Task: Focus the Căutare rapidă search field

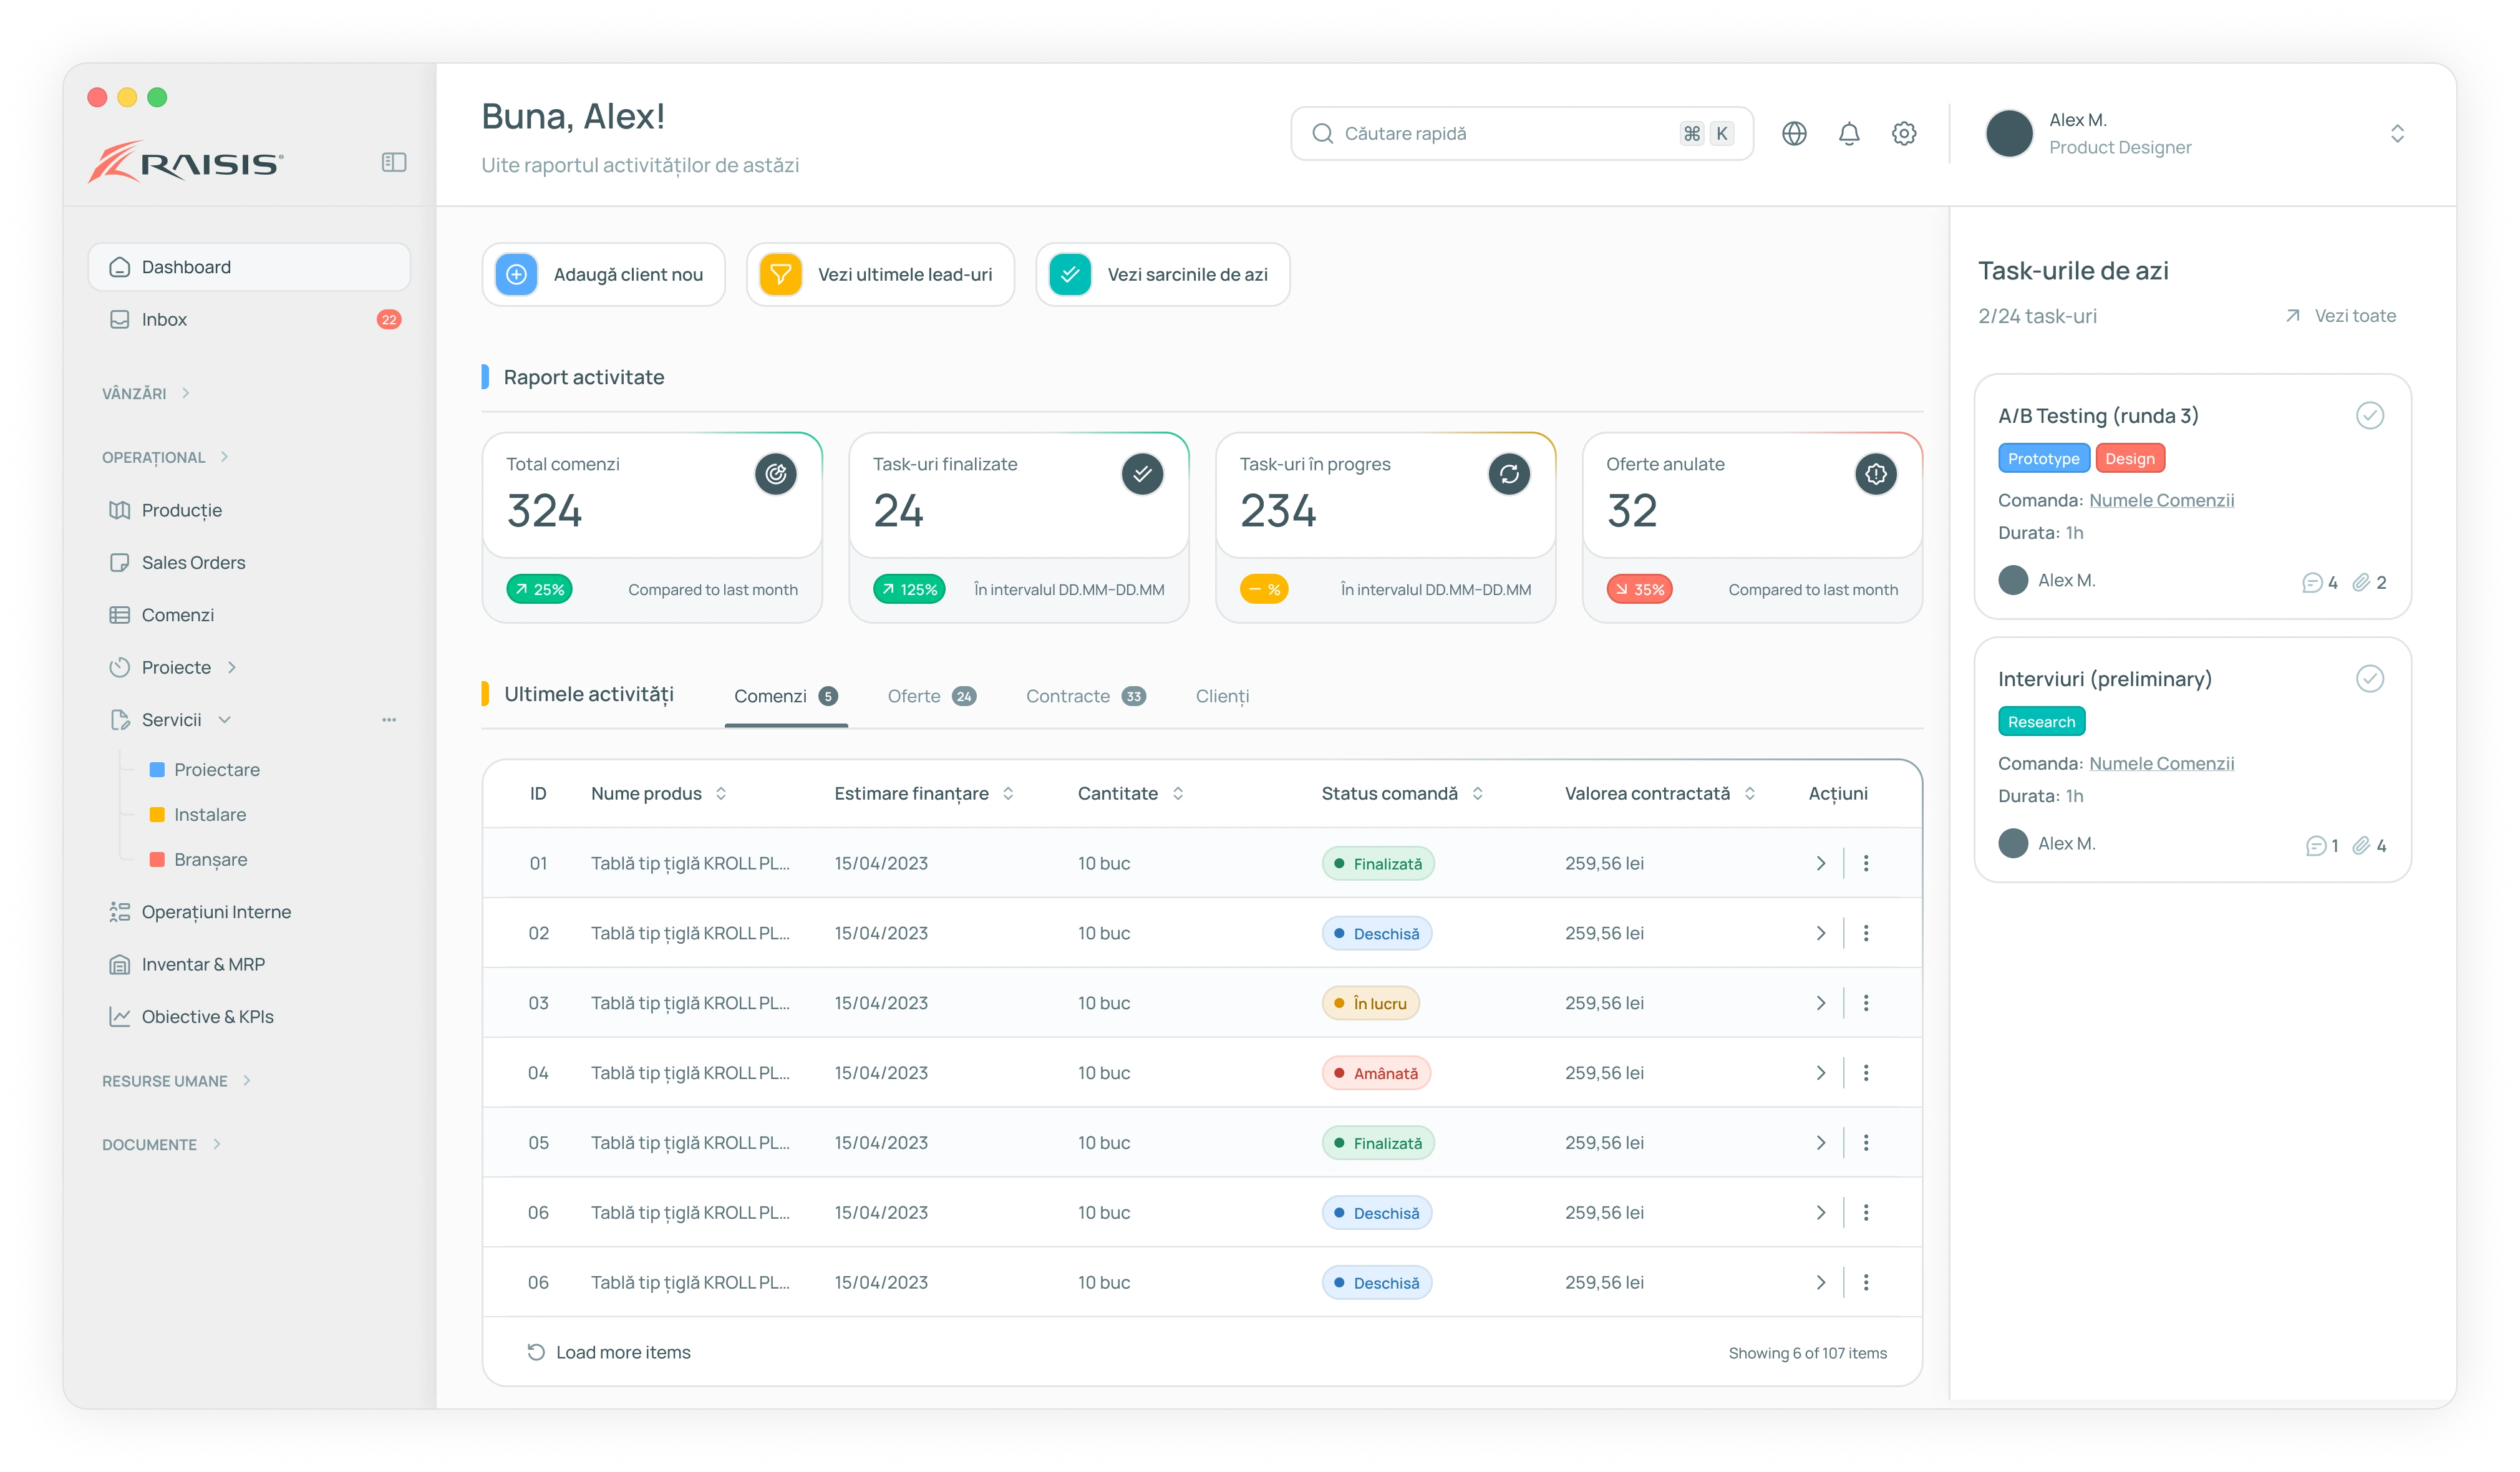Action: pyautogui.click(x=1522, y=134)
